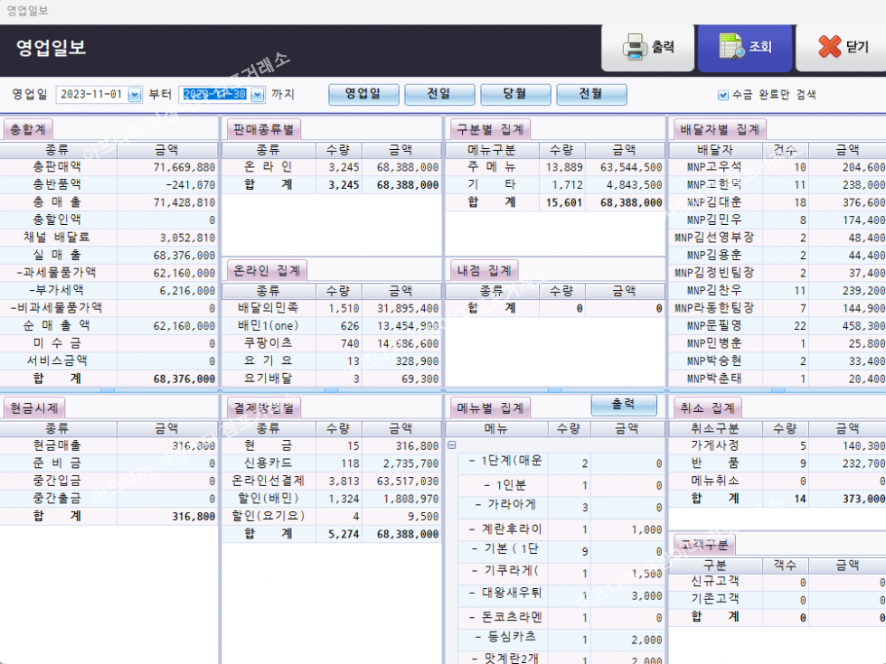Viewport: 886px width, 664px height.
Task: Click the 조회 search document icon
Action: [730, 48]
